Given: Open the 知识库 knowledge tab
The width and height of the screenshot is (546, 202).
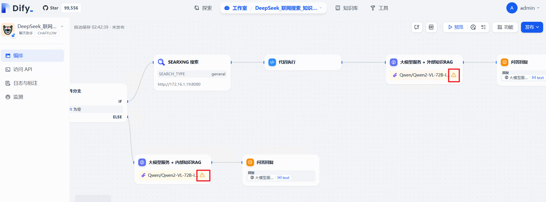Looking at the screenshot, I should point(347,8).
